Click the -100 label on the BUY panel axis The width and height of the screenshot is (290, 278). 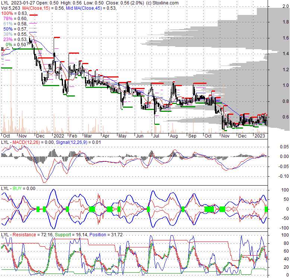click(284, 228)
